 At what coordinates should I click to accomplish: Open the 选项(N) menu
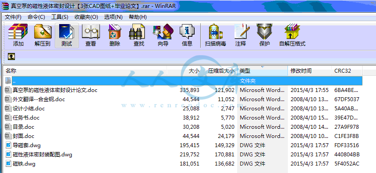coord(113,17)
